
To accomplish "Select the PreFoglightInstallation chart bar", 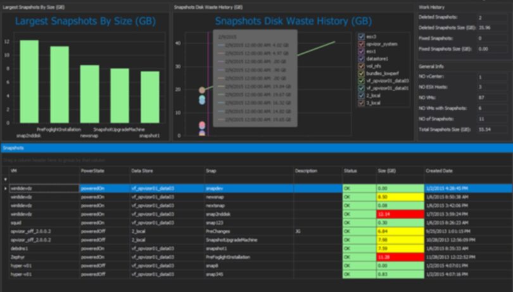I will click(x=60, y=84).
